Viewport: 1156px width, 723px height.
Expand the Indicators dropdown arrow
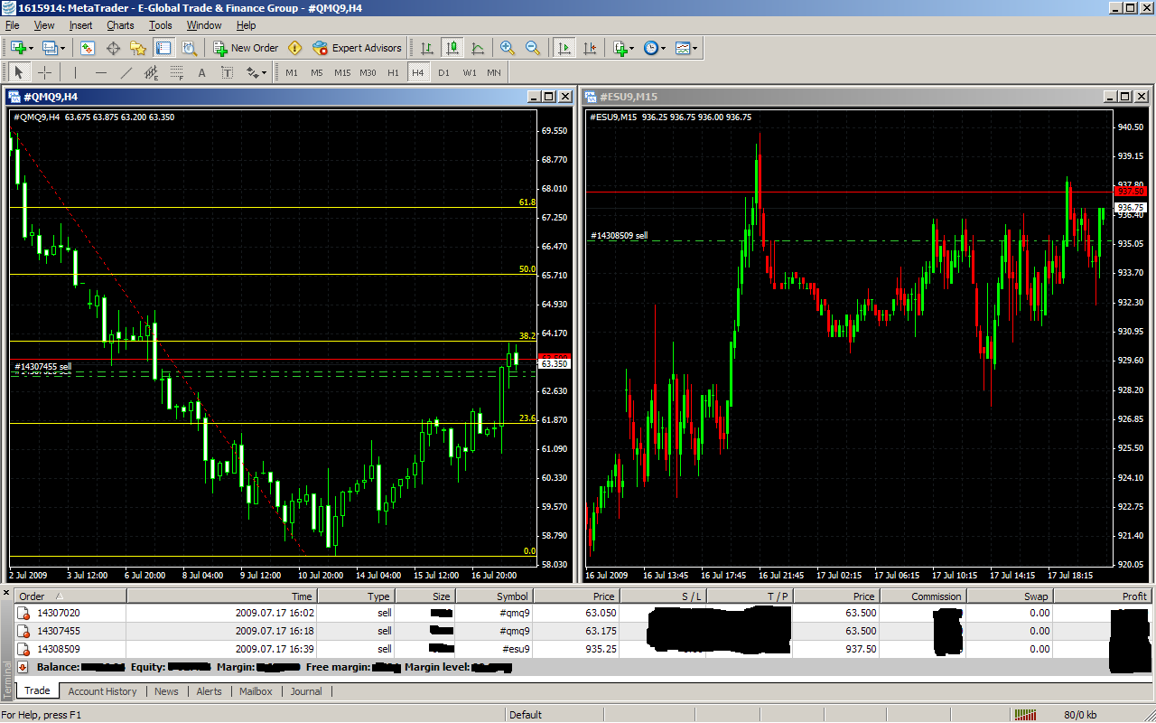pyautogui.click(x=632, y=48)
